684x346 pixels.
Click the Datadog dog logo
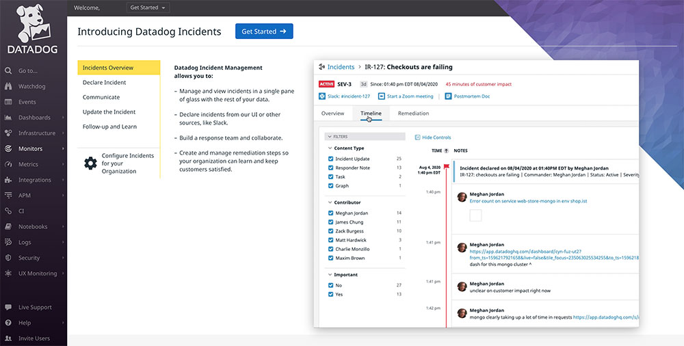click(x=34, y=23)
